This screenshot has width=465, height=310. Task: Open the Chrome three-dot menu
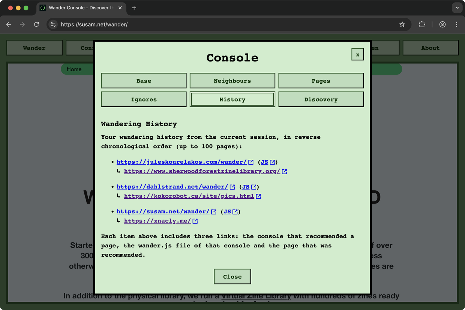[x=456, y=24]
